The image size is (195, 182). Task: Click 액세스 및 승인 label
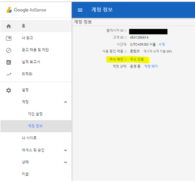point(33,150)
